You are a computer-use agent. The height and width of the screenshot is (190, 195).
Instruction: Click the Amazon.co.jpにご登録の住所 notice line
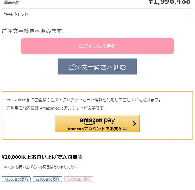(83, 100)
